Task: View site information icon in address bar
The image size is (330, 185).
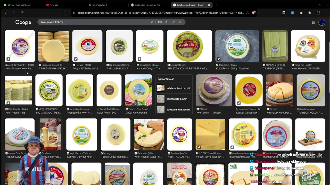Action: click(74, 13)
